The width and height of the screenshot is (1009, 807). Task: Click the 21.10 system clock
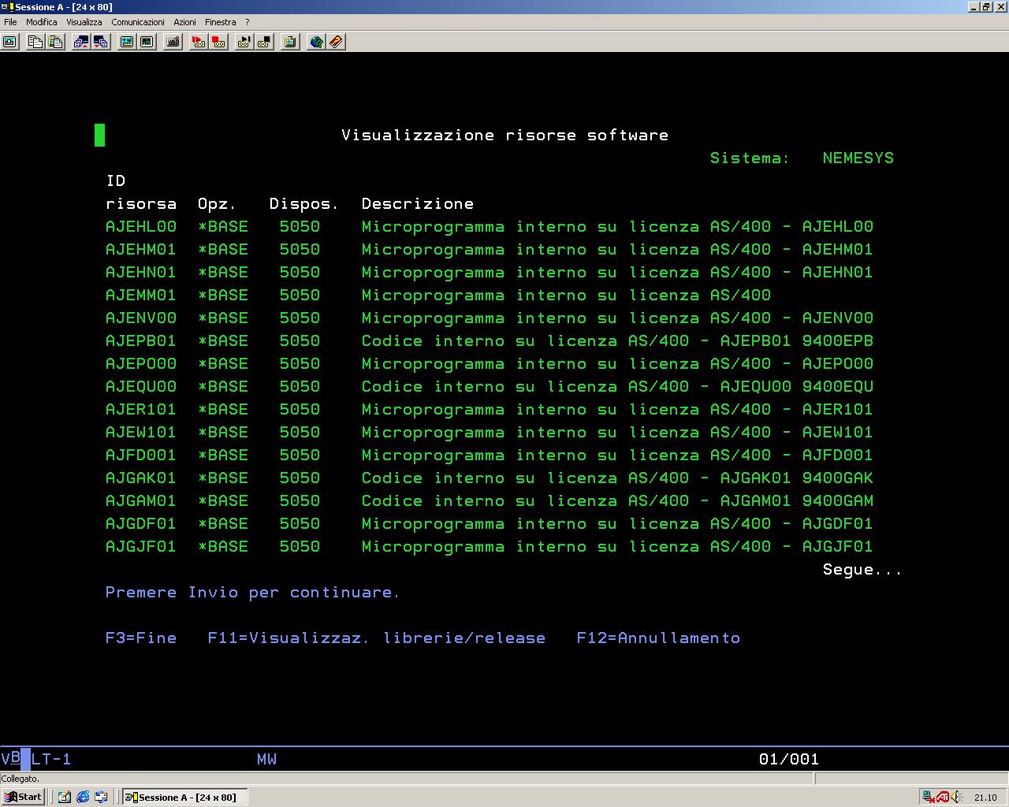click(x=985, y=798)
